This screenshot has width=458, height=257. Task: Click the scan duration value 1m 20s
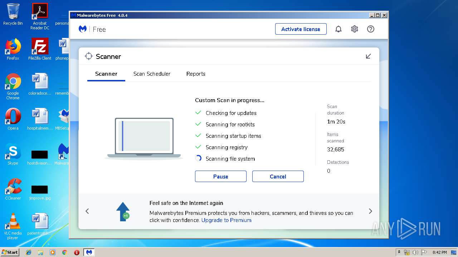pyautogui.click(x=336, y=122)
